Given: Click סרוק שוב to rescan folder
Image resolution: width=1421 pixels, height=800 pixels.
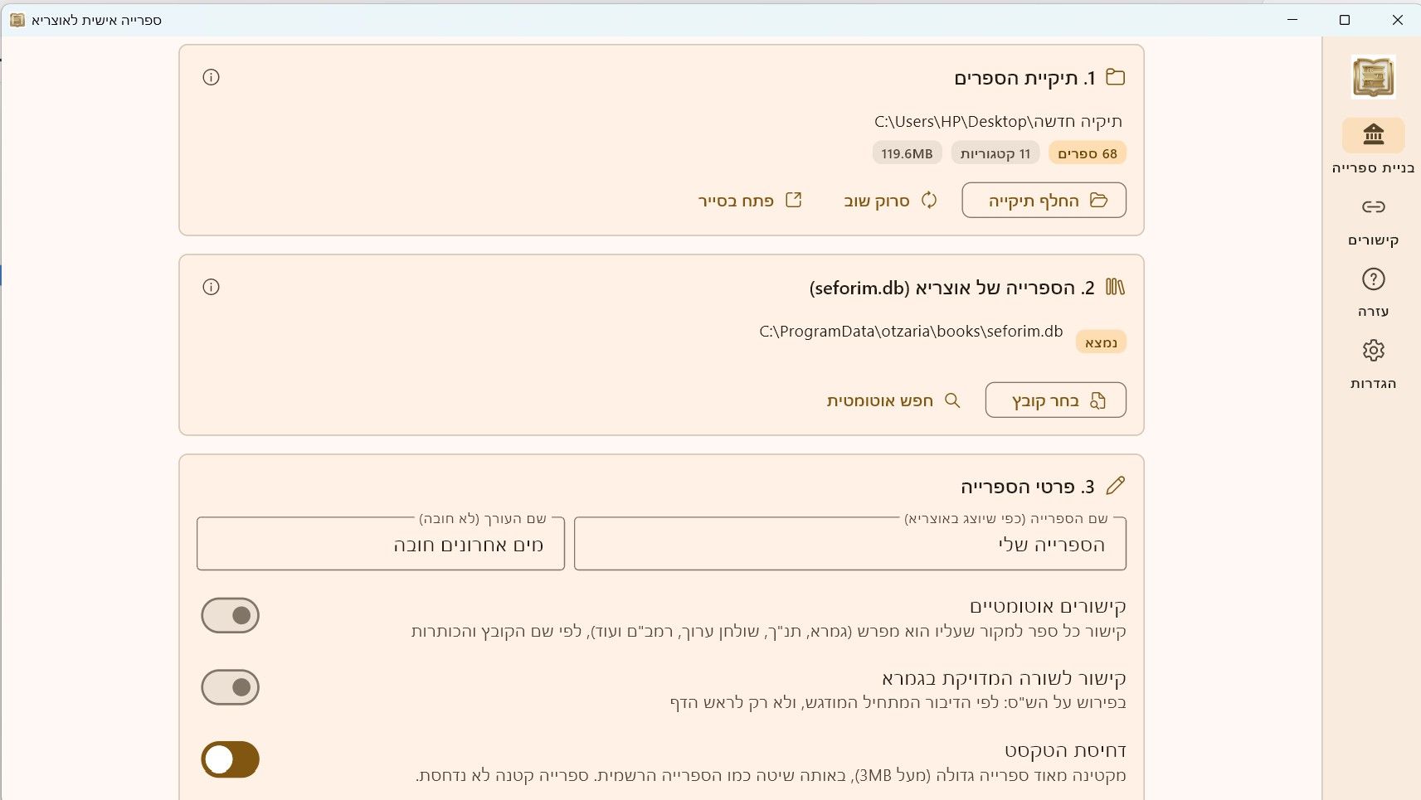Looking at the screenshot, I should click(x=890, y=200).
